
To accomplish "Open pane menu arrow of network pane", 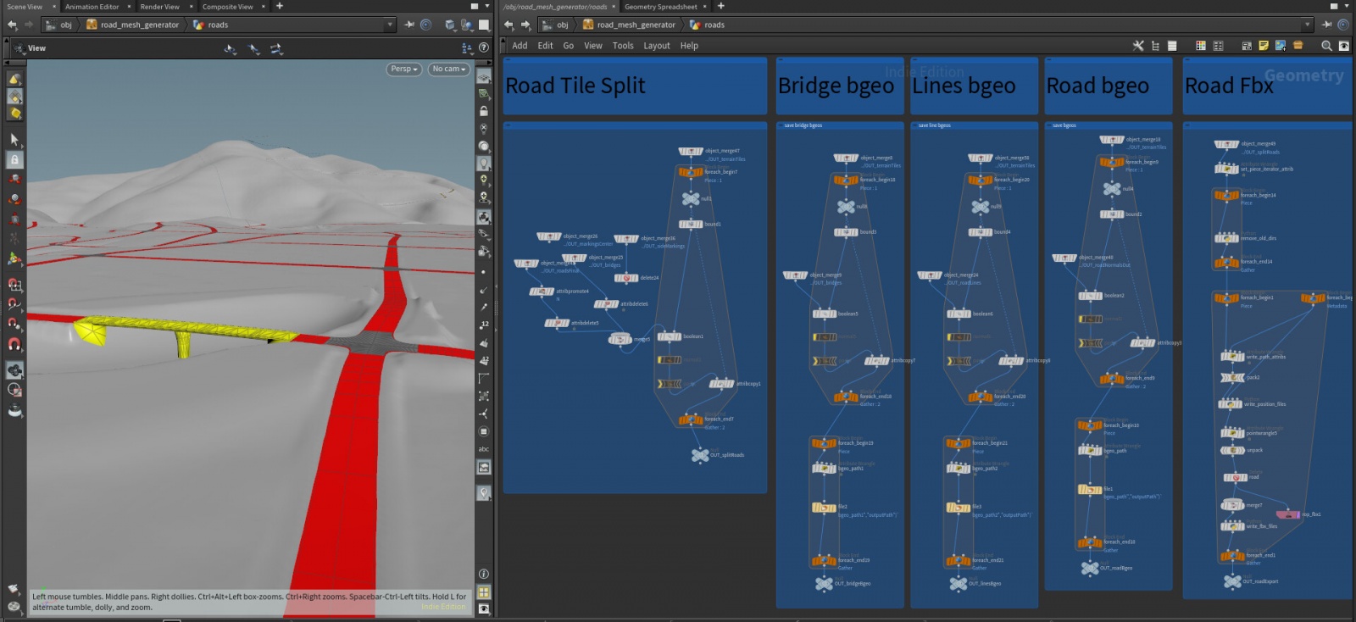I will (x=1348, y=6).
